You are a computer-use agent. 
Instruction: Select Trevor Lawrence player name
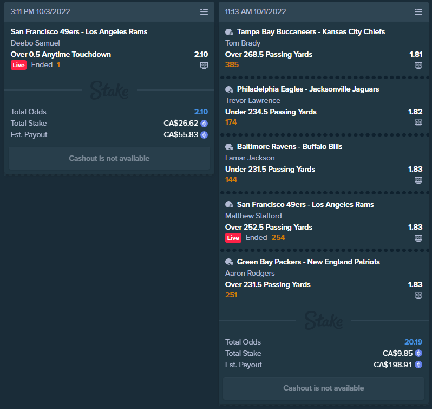point(253,100)
